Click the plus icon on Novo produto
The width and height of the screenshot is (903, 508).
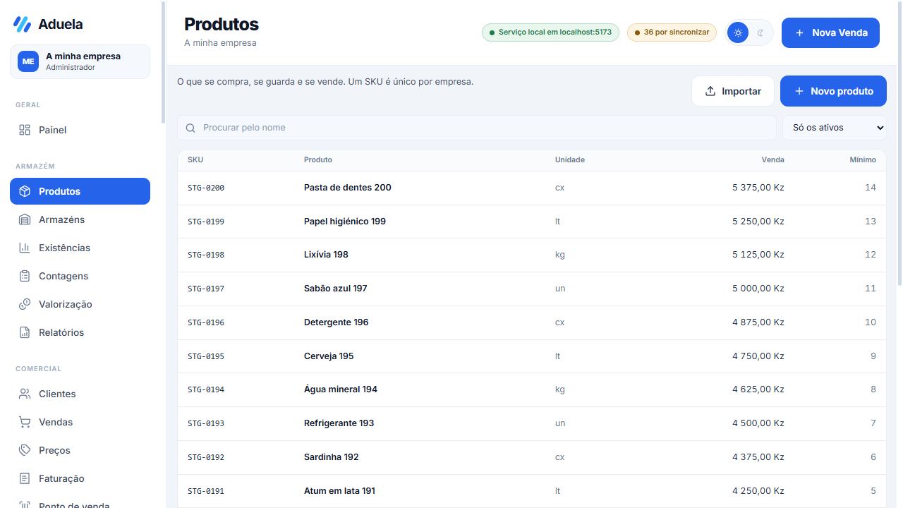click(x=799, y=91)
